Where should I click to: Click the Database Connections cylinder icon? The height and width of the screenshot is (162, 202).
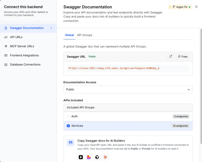click(6, 65)
